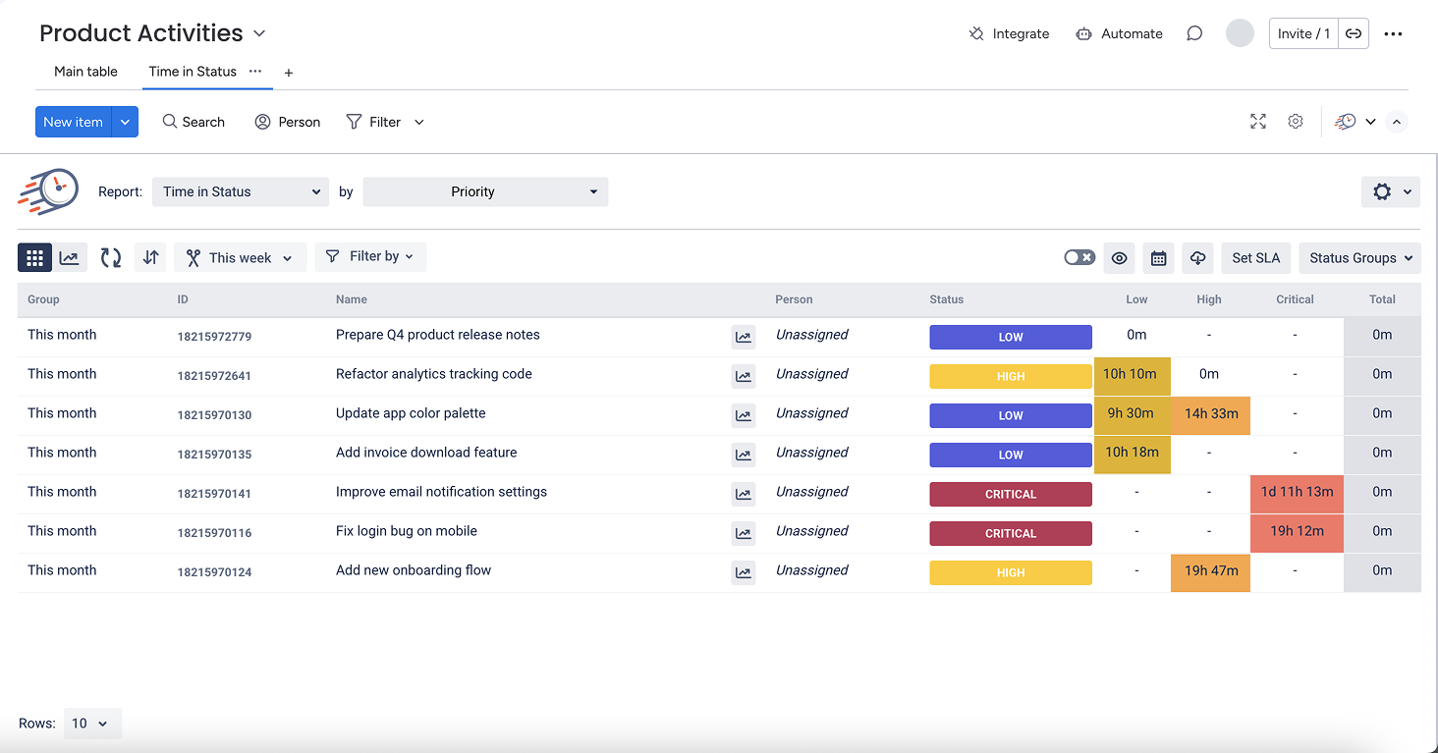Switch to grid table view icon

34,258
